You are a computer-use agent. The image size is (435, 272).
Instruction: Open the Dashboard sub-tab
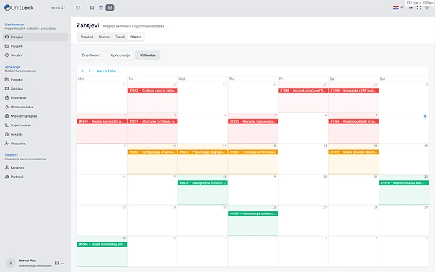(91, 55)
